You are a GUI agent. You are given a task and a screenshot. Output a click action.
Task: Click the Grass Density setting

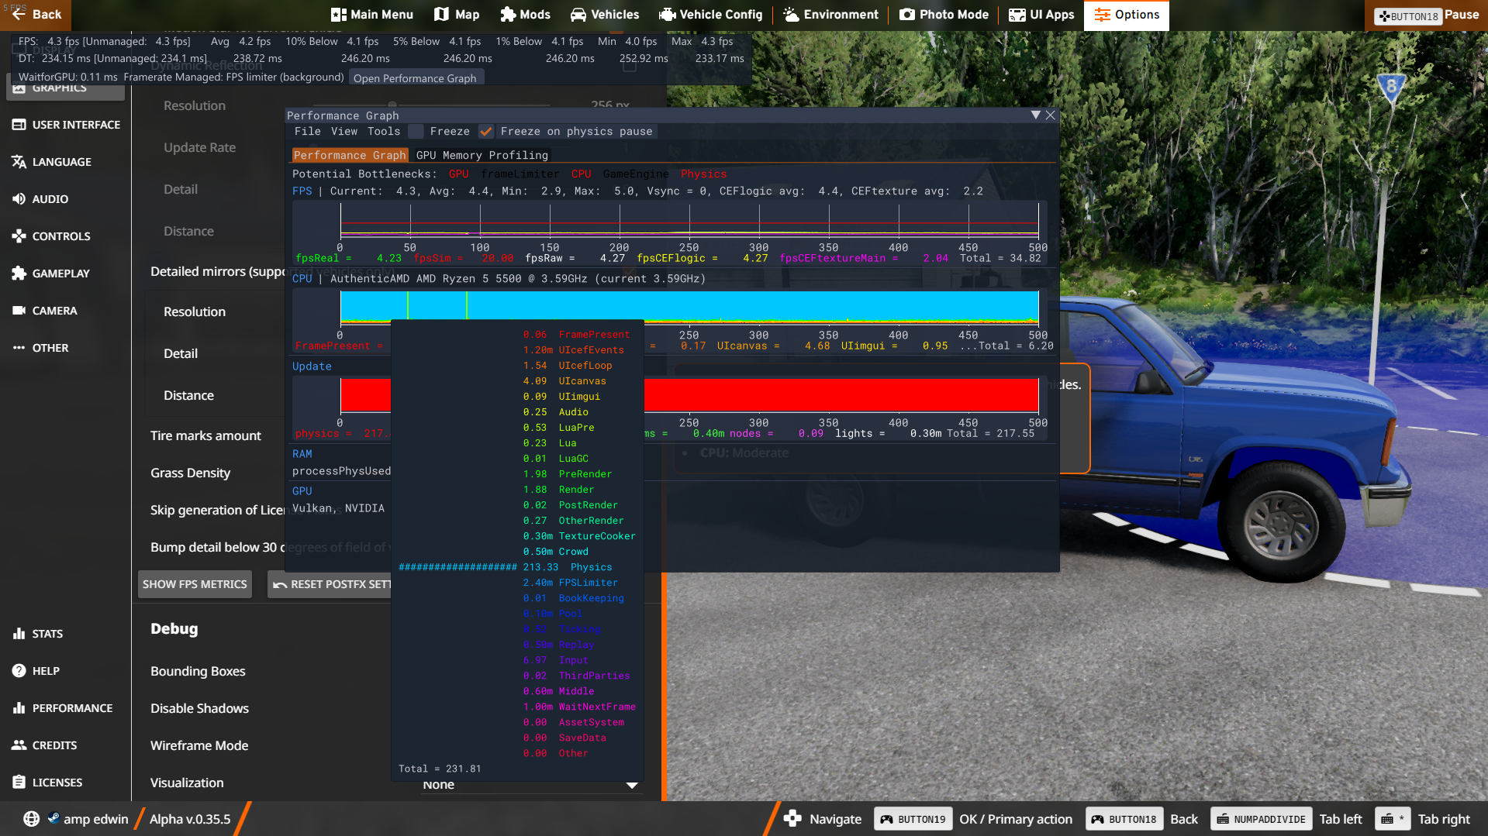[190, 473]
